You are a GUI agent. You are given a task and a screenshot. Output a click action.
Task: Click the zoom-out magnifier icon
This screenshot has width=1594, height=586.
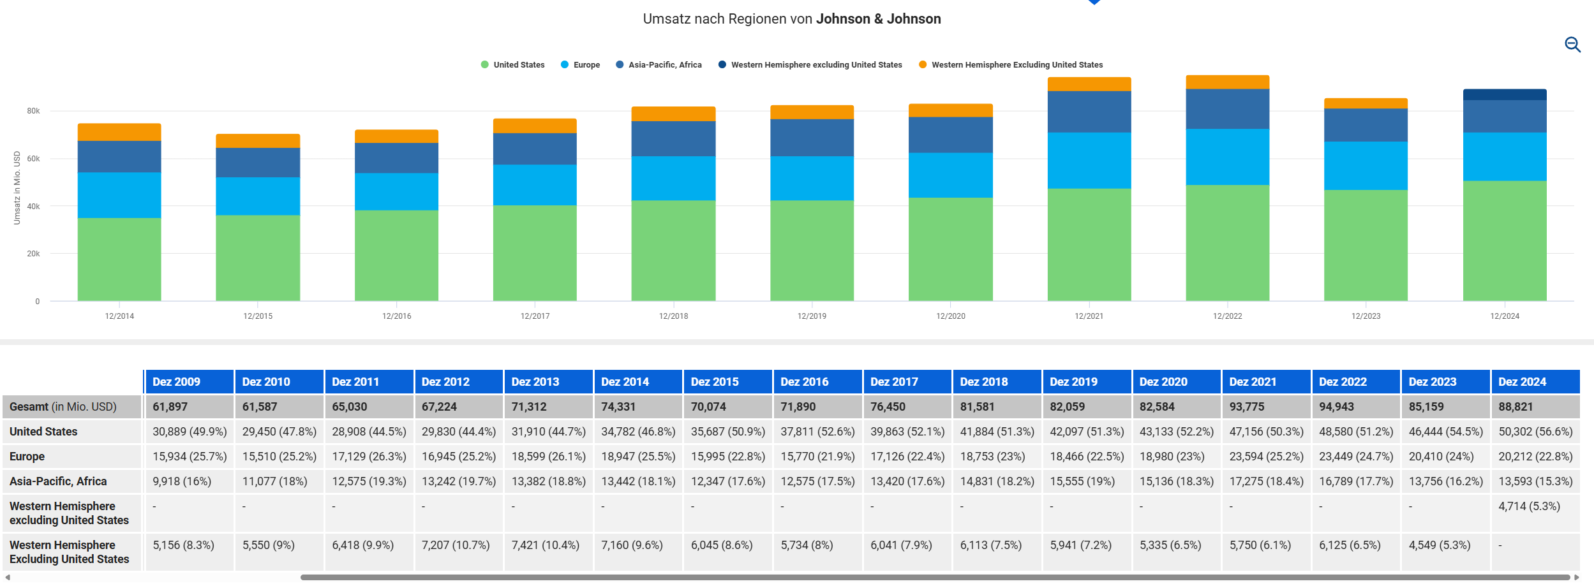point(1572,45)
